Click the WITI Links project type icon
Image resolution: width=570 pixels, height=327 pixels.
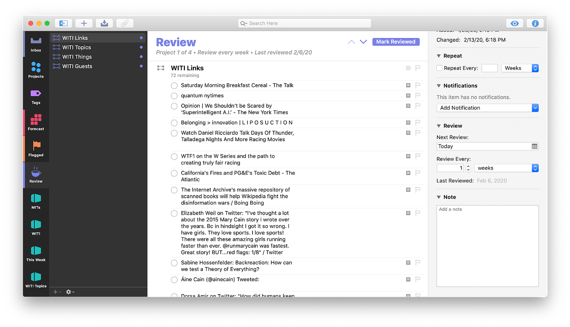point(161,68)
